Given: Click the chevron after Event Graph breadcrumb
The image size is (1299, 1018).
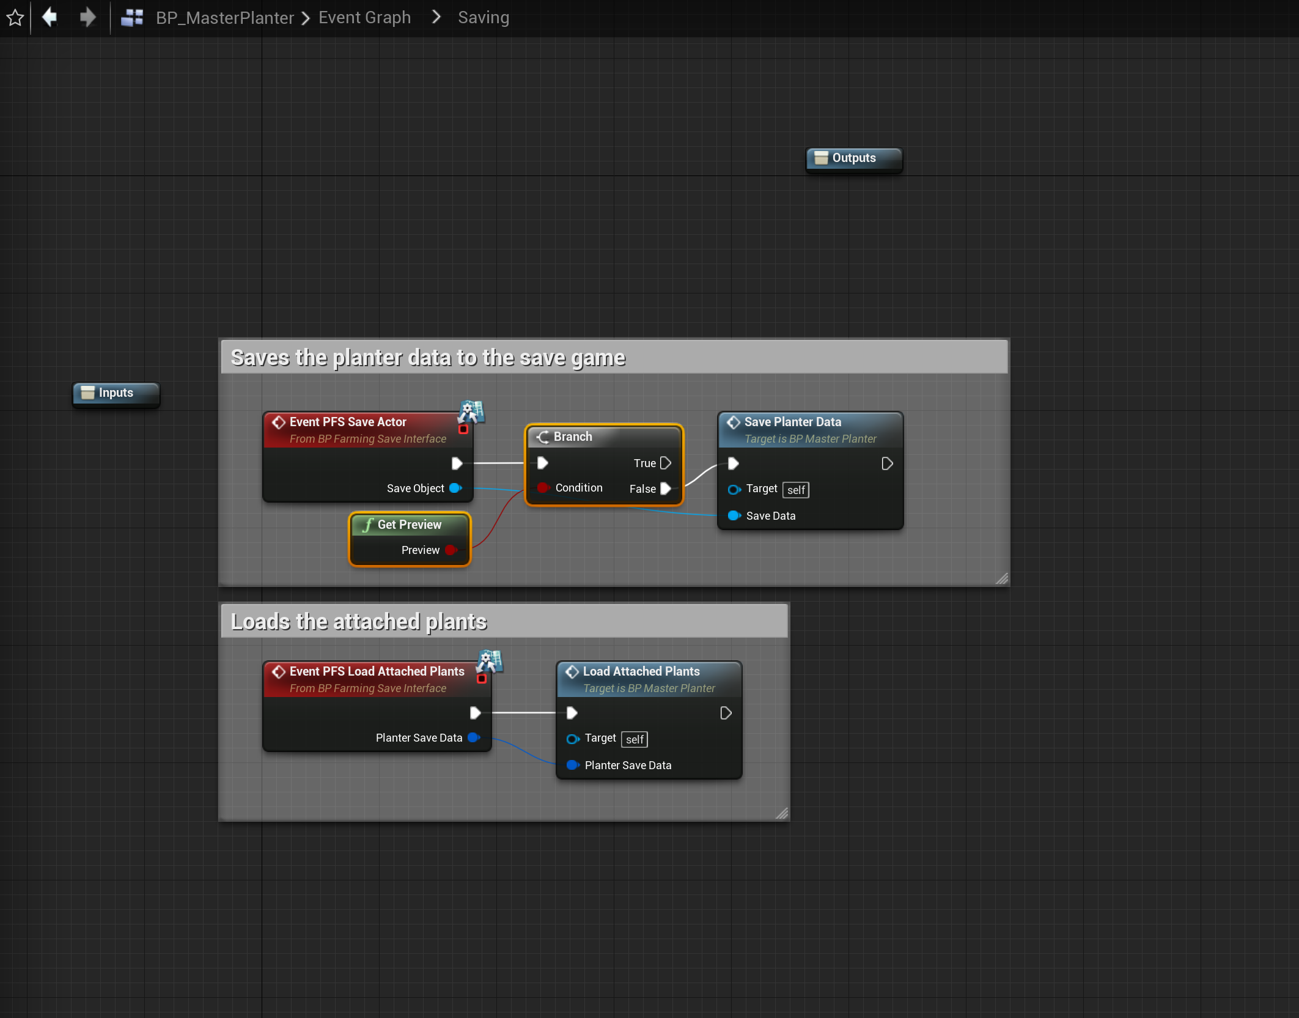Looking at the screenshot, I should 436,17.
